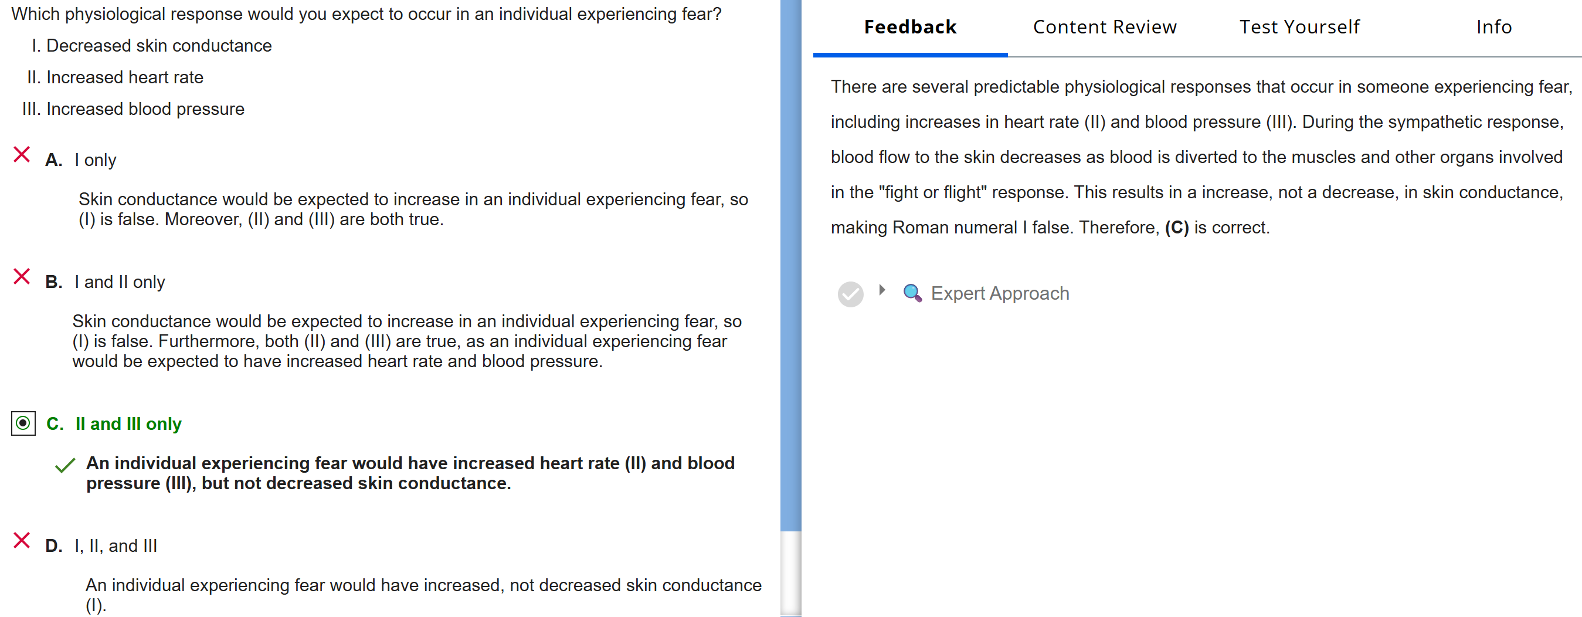Screen dimensions: 1582x617
Task: Click the red X beside answer A
Action: tap(22, 155)
